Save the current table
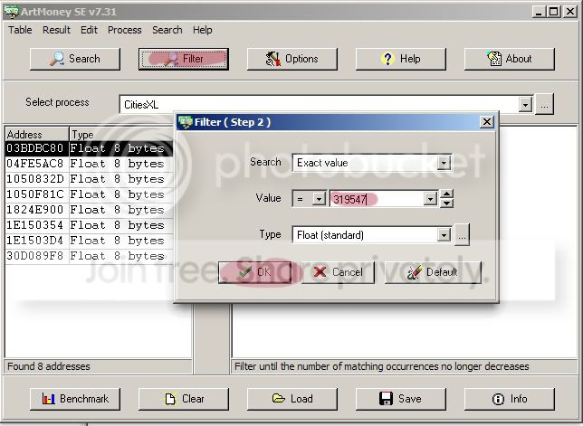 [401, 399]
